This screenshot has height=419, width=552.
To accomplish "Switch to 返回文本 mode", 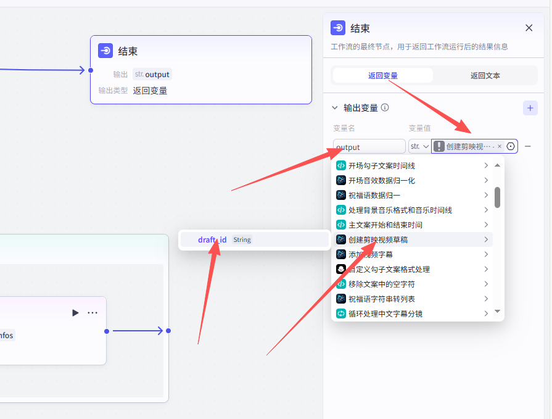I will point(485,75).
